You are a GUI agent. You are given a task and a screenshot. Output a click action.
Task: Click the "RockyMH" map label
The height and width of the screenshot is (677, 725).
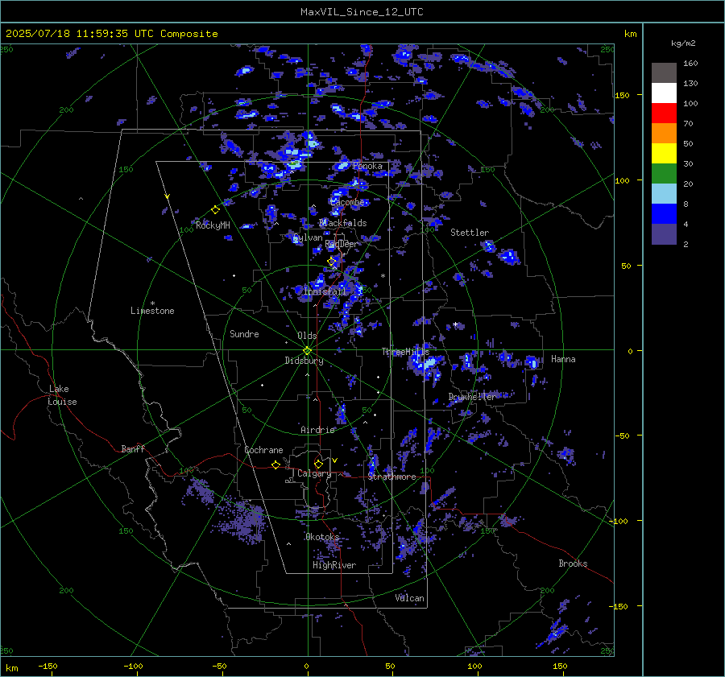tap(213, 225)
